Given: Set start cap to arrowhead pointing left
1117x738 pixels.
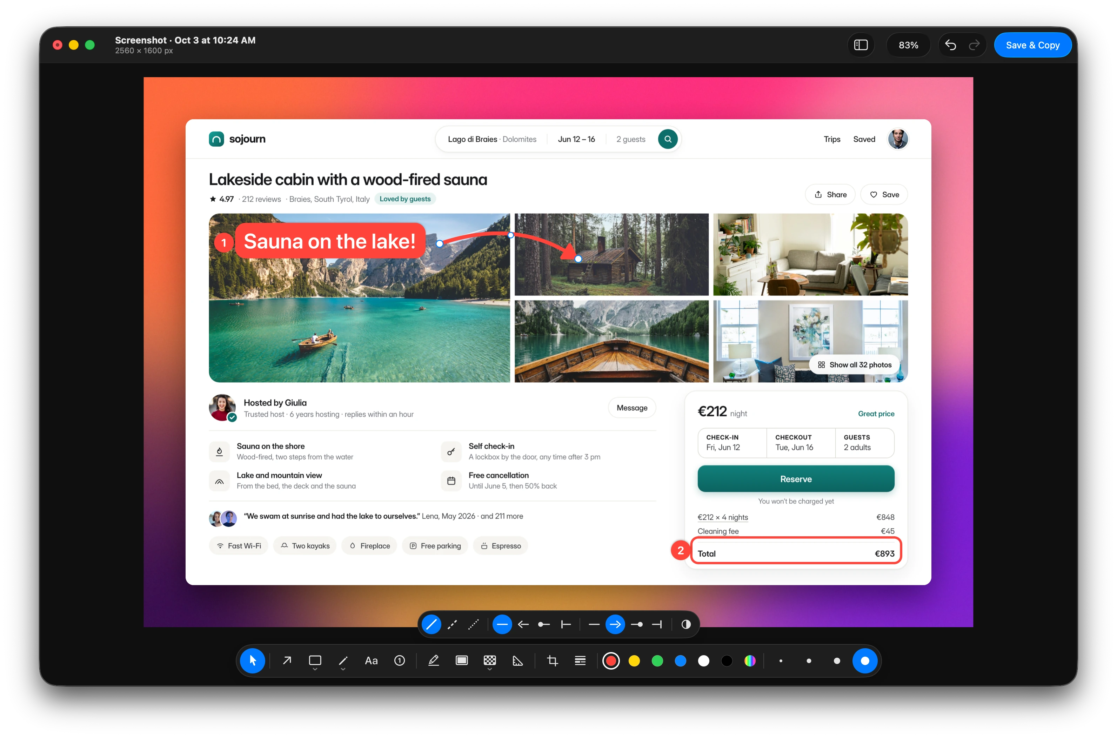Looking at the screenshot, I should tap(523, 625).
